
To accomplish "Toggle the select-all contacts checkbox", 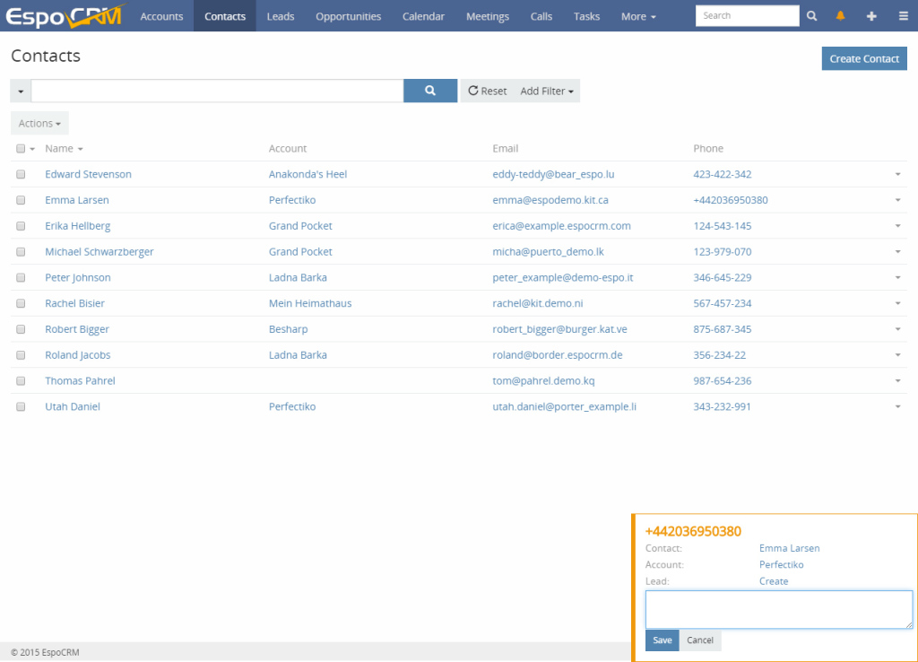I will coord(21,148).
